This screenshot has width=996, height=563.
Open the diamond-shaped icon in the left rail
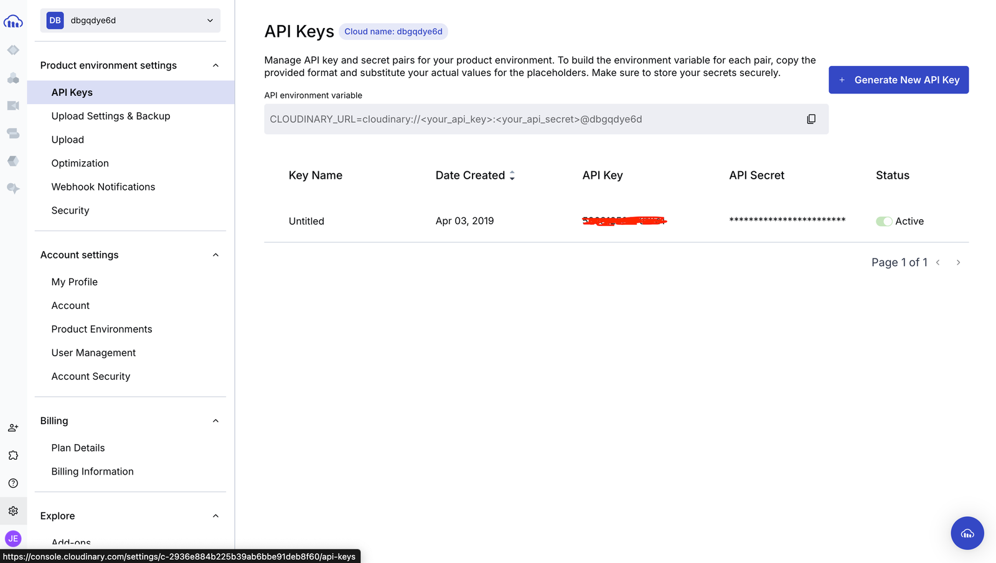[13, 50]
